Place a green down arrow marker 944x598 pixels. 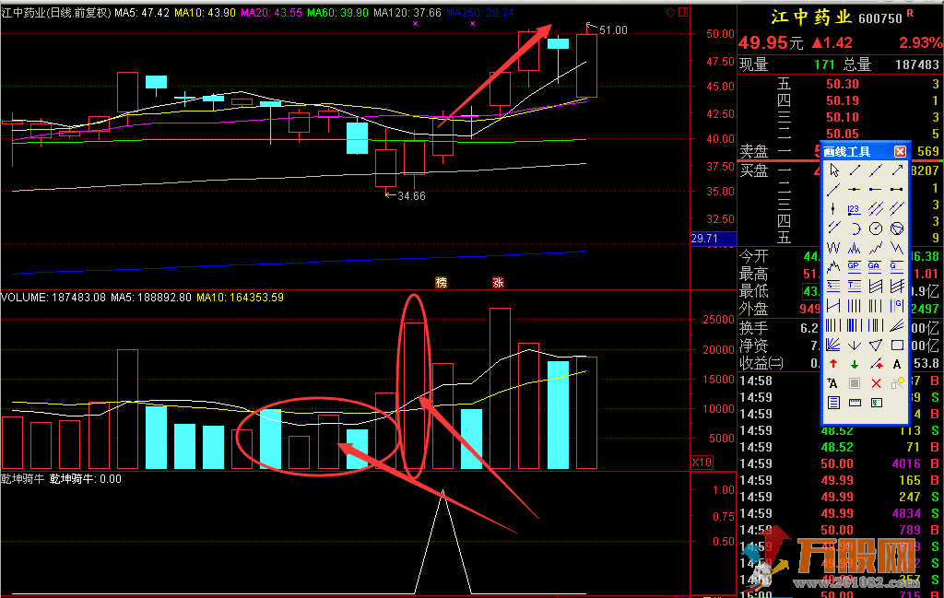coord(855,364)
